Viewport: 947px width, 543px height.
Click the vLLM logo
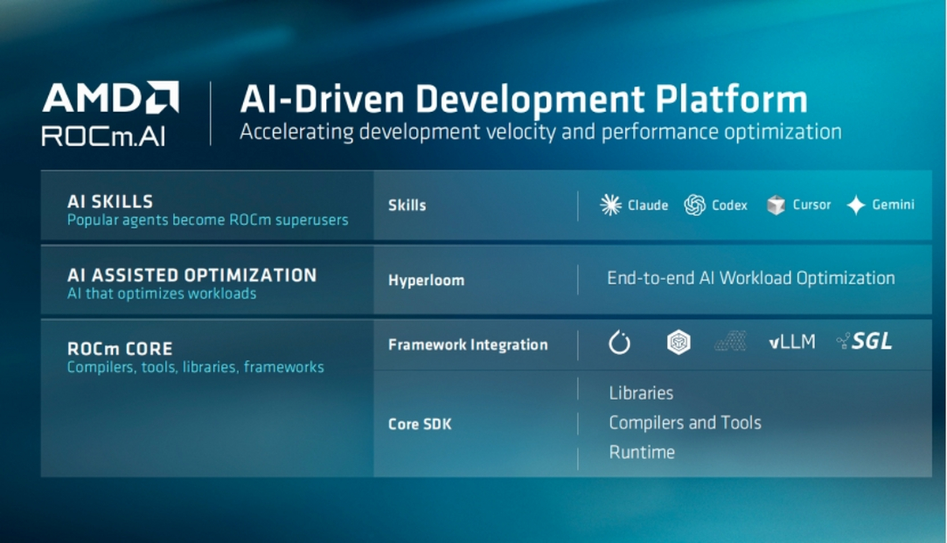click(792, 342)
